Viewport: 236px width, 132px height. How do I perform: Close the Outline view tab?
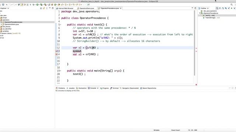coord(208,8)
